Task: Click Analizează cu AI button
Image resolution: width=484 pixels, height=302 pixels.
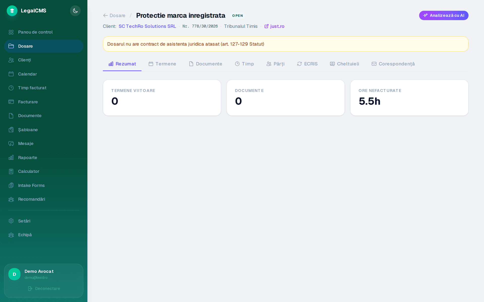Action: [x=444, y=15]
